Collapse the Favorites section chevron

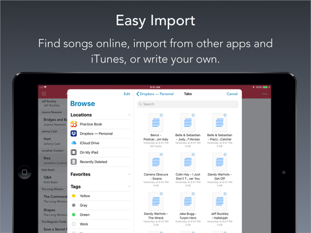pyautogui.click(x=129, y=174)
